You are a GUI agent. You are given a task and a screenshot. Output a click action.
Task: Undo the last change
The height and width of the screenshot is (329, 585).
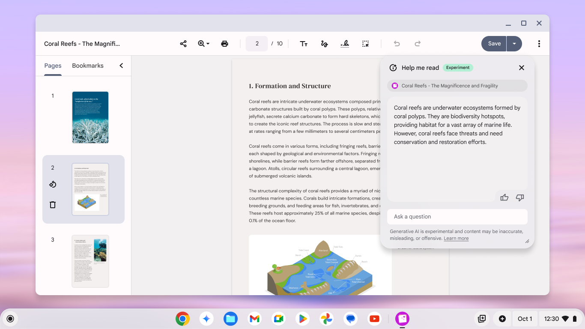397,43
